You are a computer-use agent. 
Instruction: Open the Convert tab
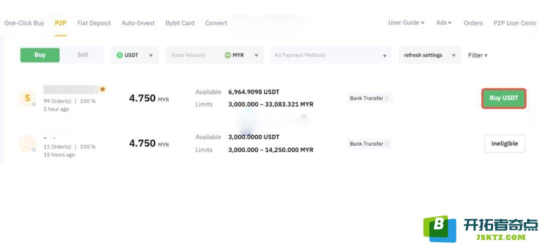(216, 23)
